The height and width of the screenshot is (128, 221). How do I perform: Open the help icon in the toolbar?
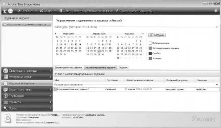coord(216,11)
